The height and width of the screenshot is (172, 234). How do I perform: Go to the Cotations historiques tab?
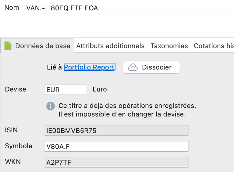214,46
